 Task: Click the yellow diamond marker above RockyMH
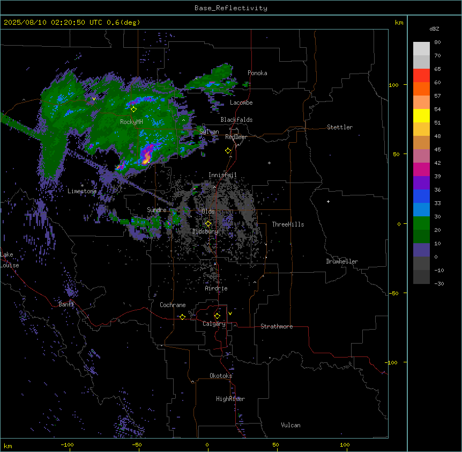click(133, 110)
